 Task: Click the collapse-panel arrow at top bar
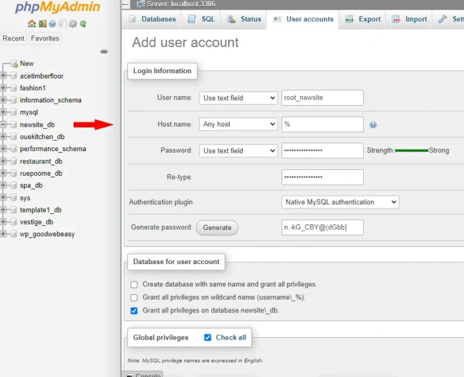(x=126, y=4)
